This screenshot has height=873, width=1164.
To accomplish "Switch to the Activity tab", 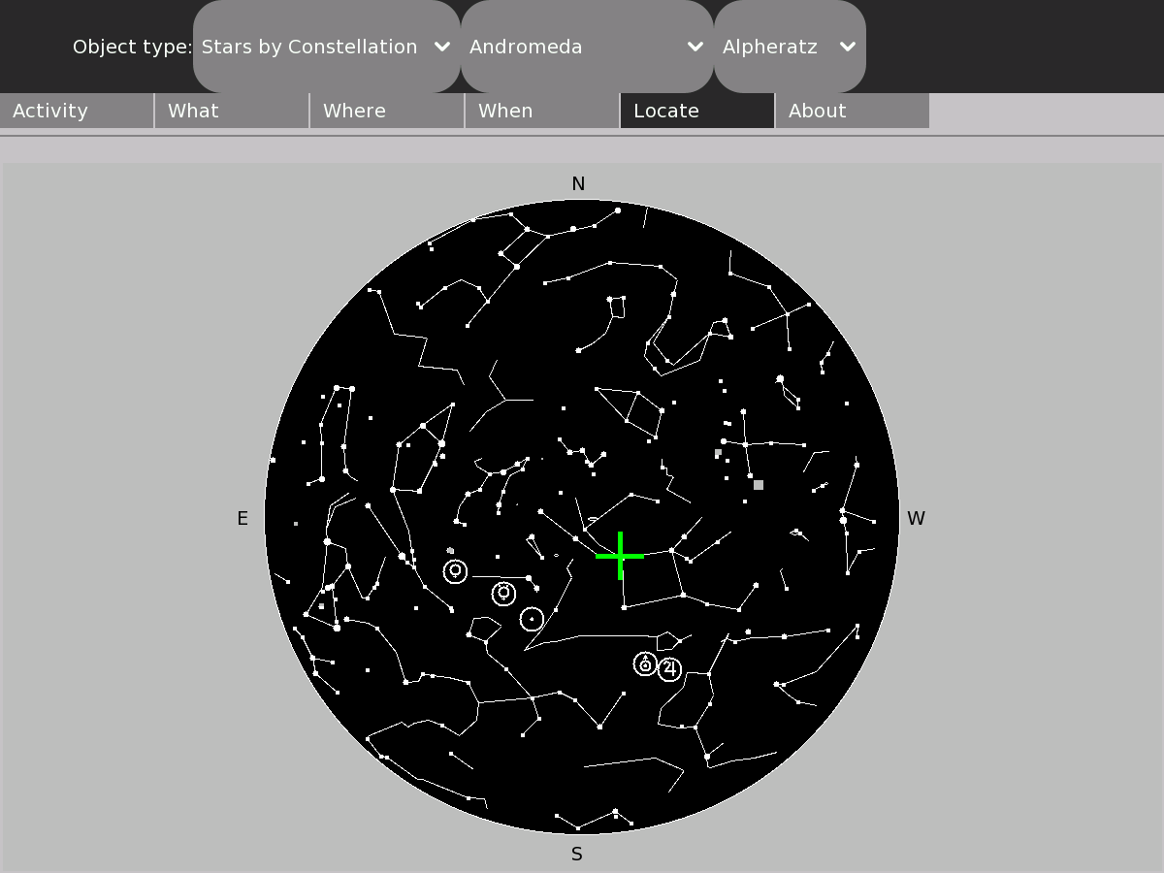I will pos(77,111).
